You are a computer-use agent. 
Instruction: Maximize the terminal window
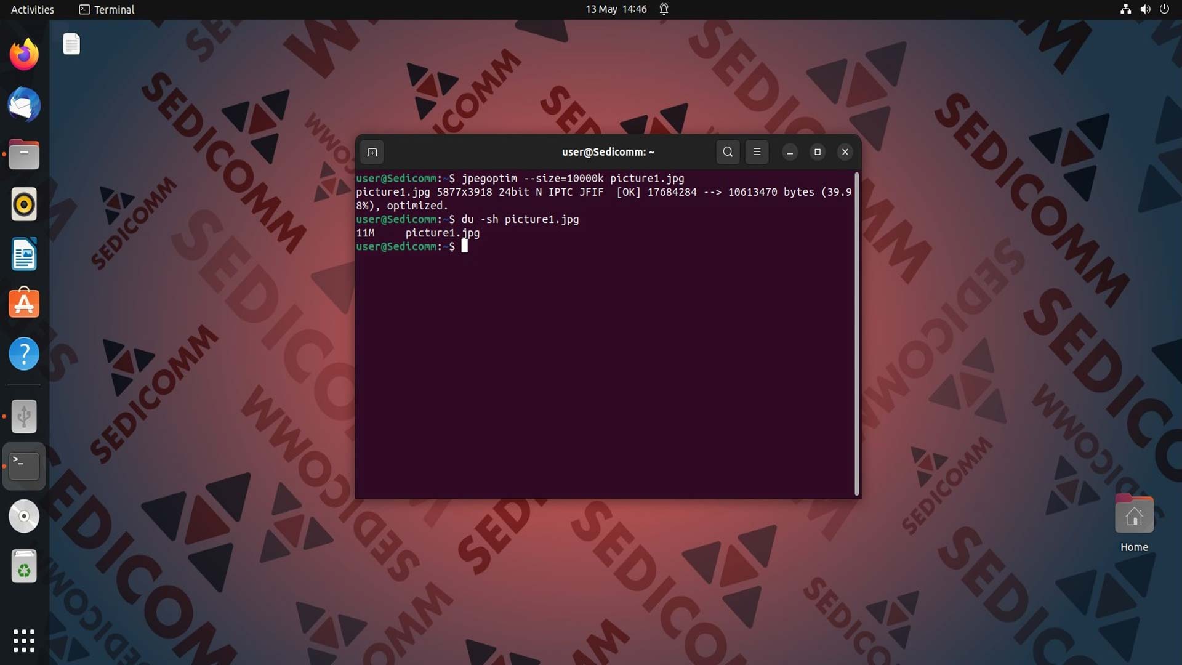point(818,152)
